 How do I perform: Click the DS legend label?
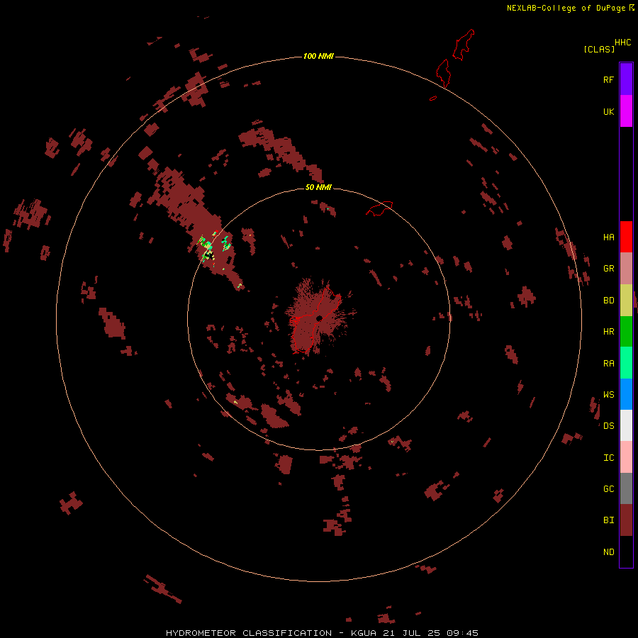(608, 425)
